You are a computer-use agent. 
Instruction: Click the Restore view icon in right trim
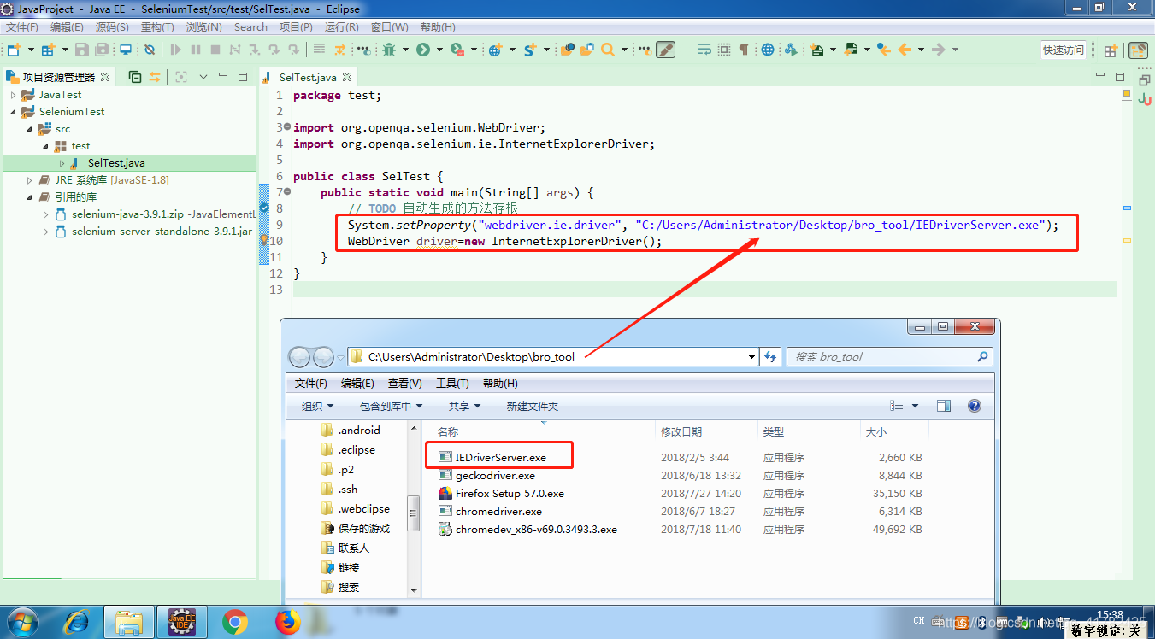coord(1144,79)
